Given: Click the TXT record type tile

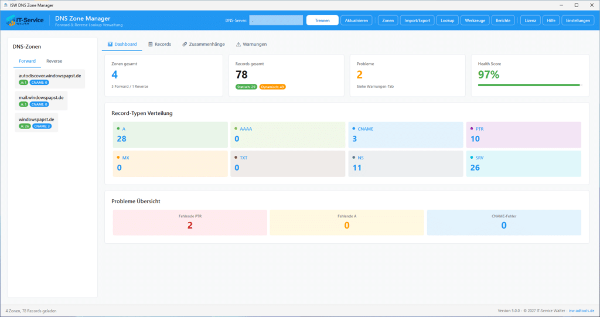Looking at the screenshot, I should tap(288, 164).
